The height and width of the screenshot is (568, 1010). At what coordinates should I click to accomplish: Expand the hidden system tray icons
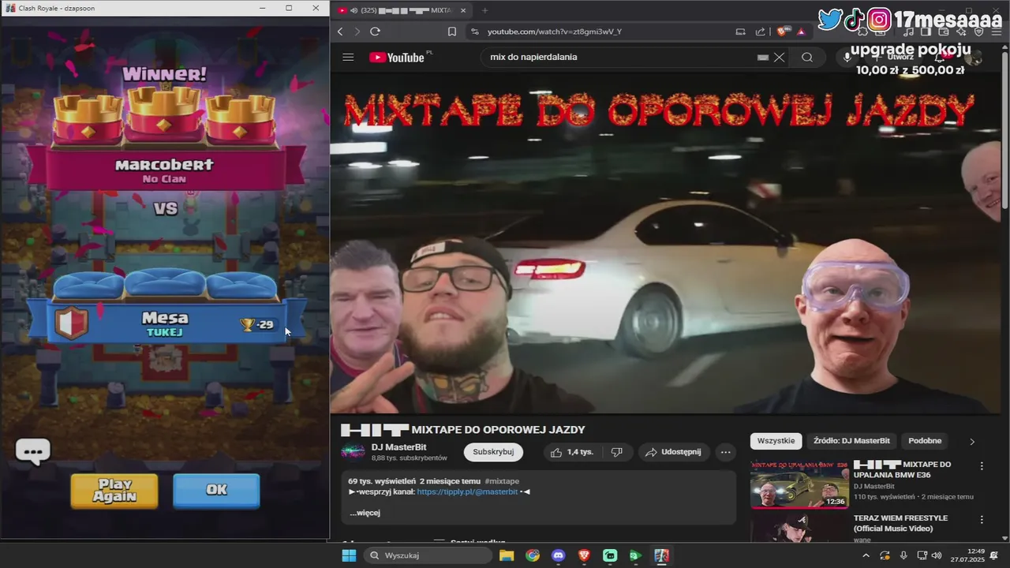click(866, 555)
